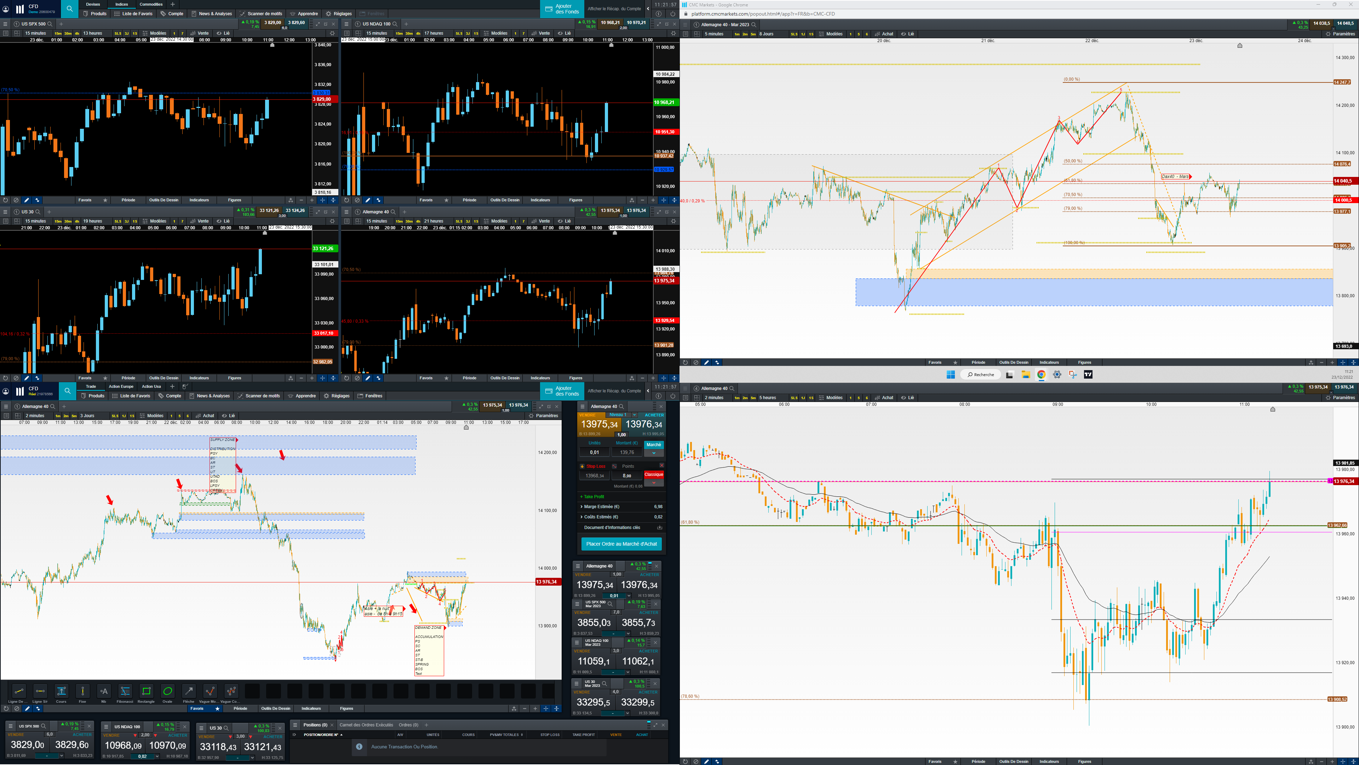Viewport: 1359px width, 765px height.
Task: Select the Fibonacci drawing tool
Action: point(125,691)
